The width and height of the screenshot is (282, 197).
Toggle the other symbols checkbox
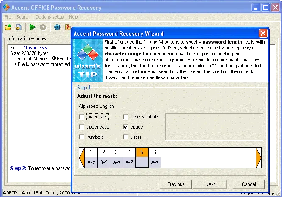[x=126, y=117]
